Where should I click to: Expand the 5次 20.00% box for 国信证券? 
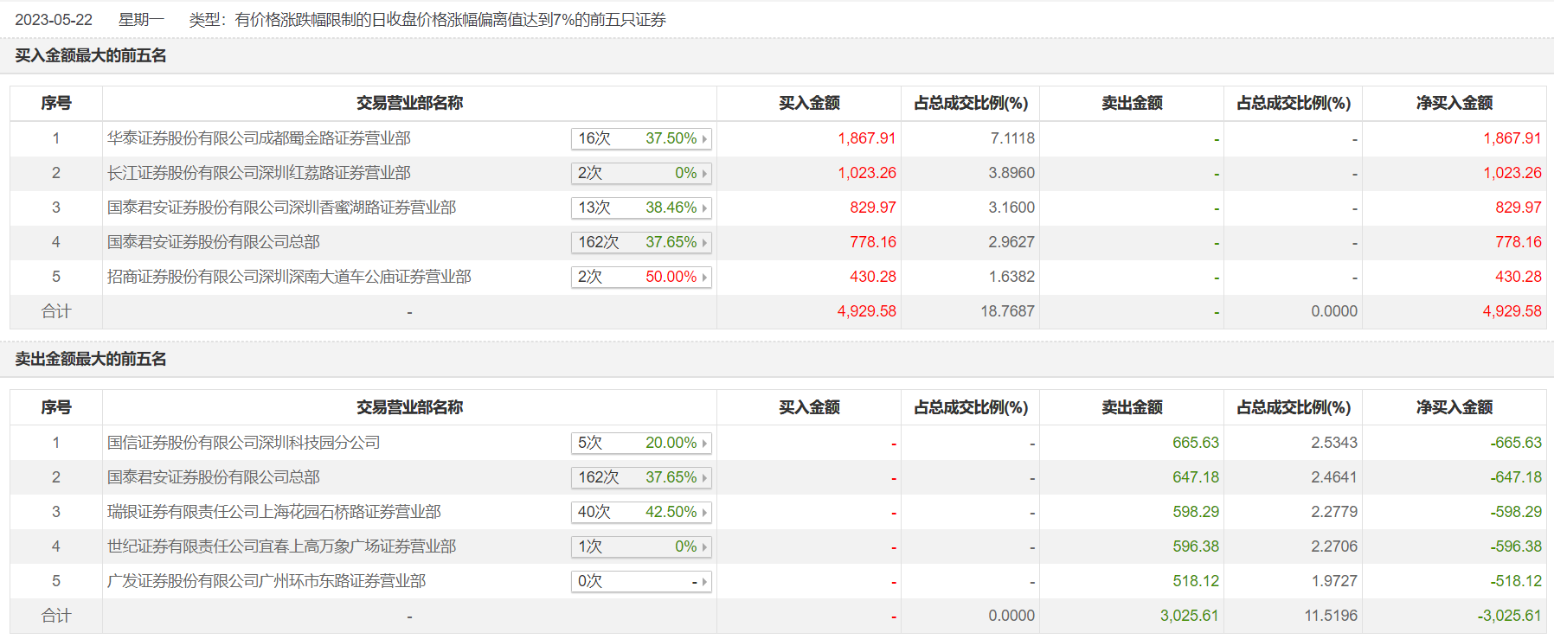[x=641, y=443]
